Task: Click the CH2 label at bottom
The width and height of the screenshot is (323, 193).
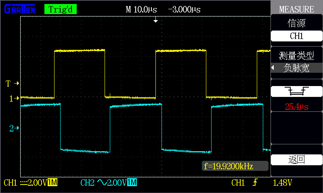Action: (87, 183)
